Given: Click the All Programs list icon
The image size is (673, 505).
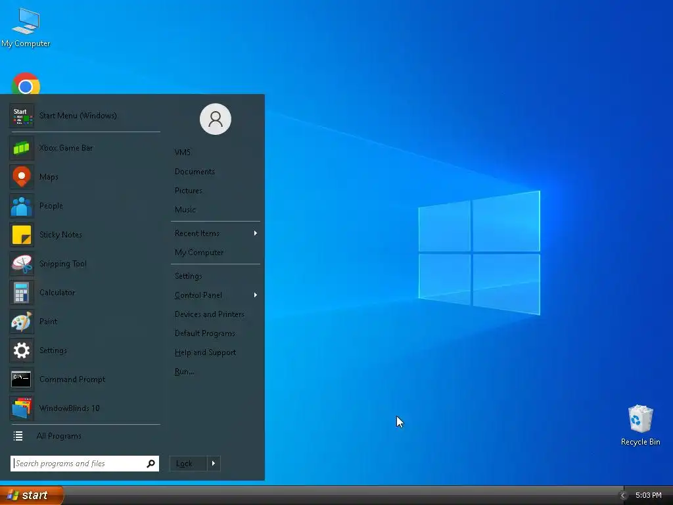Looking at the screenshot, I should pos(18,437).
